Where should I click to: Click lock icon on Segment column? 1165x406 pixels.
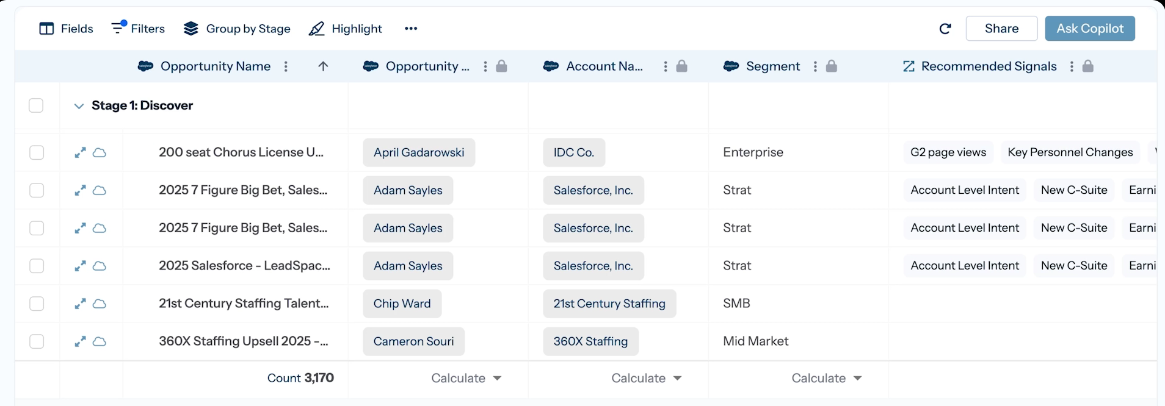pyautogui.click(x=832, y=66)
